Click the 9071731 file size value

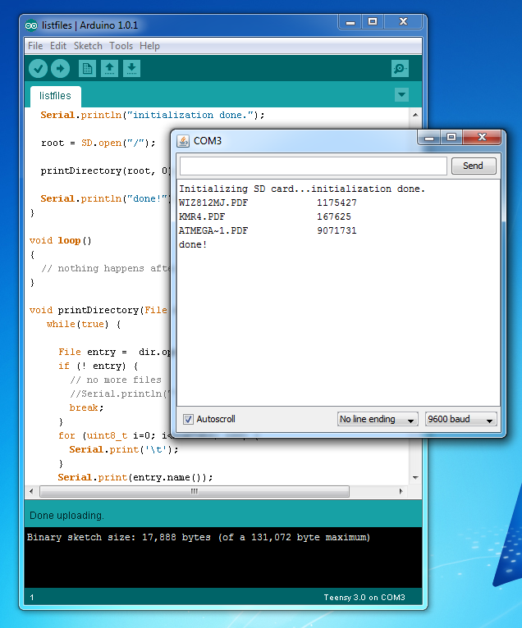coord(337,231)
